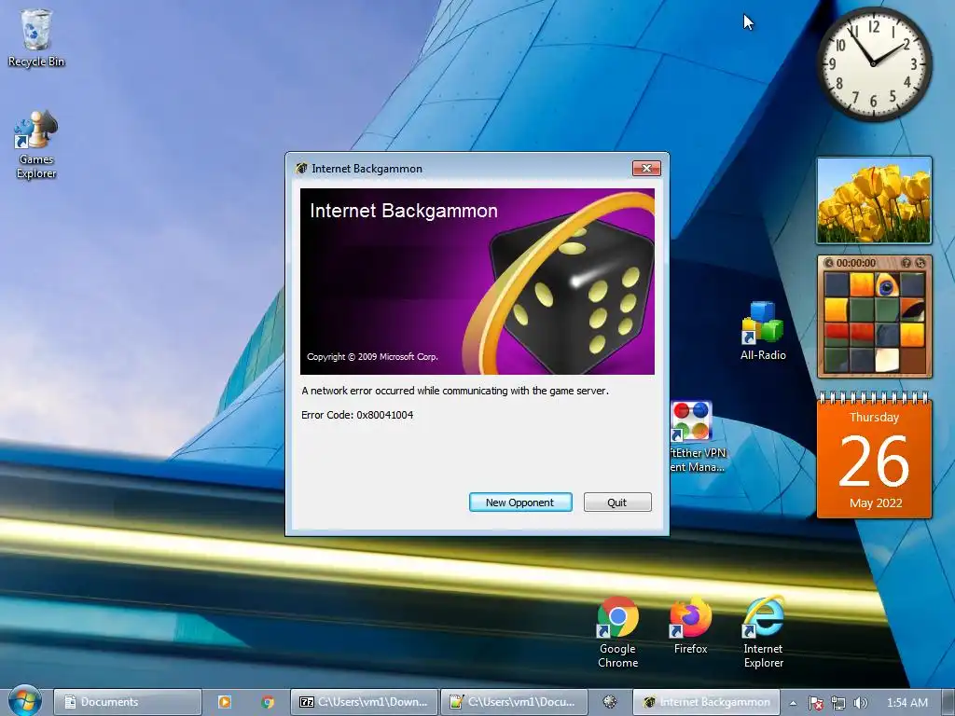Select the All-Radio desktop shortcut

coord(763,331)
